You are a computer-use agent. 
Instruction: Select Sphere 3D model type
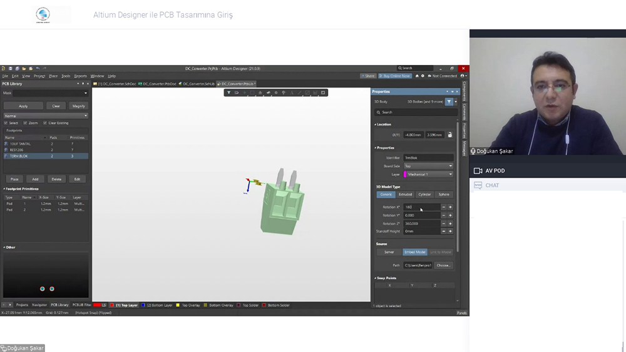444,194
